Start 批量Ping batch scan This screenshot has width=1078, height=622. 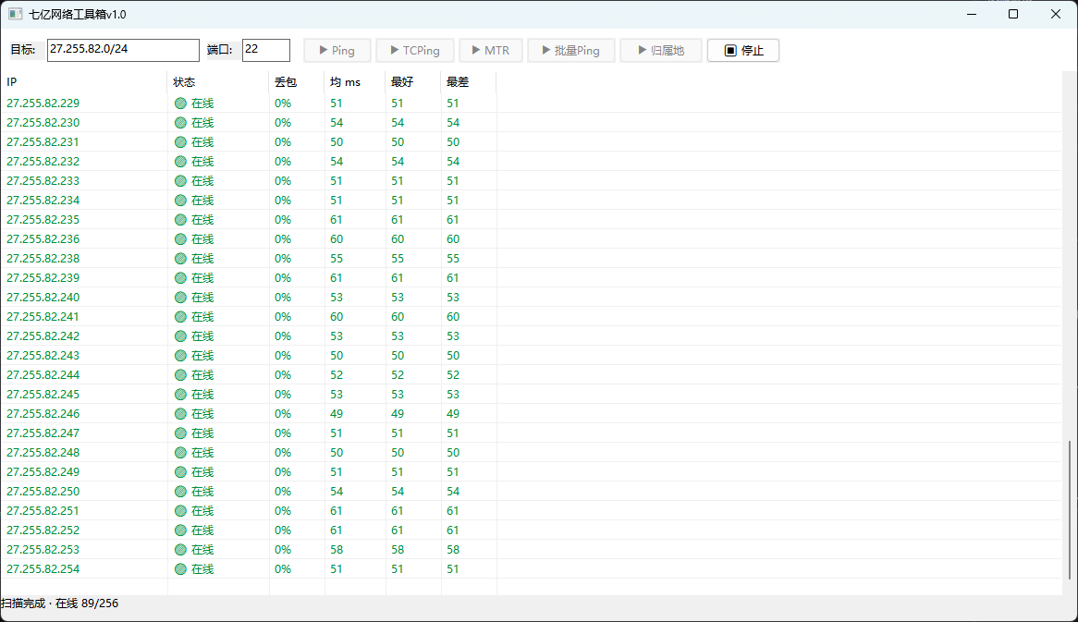click(x=570, y=50)
